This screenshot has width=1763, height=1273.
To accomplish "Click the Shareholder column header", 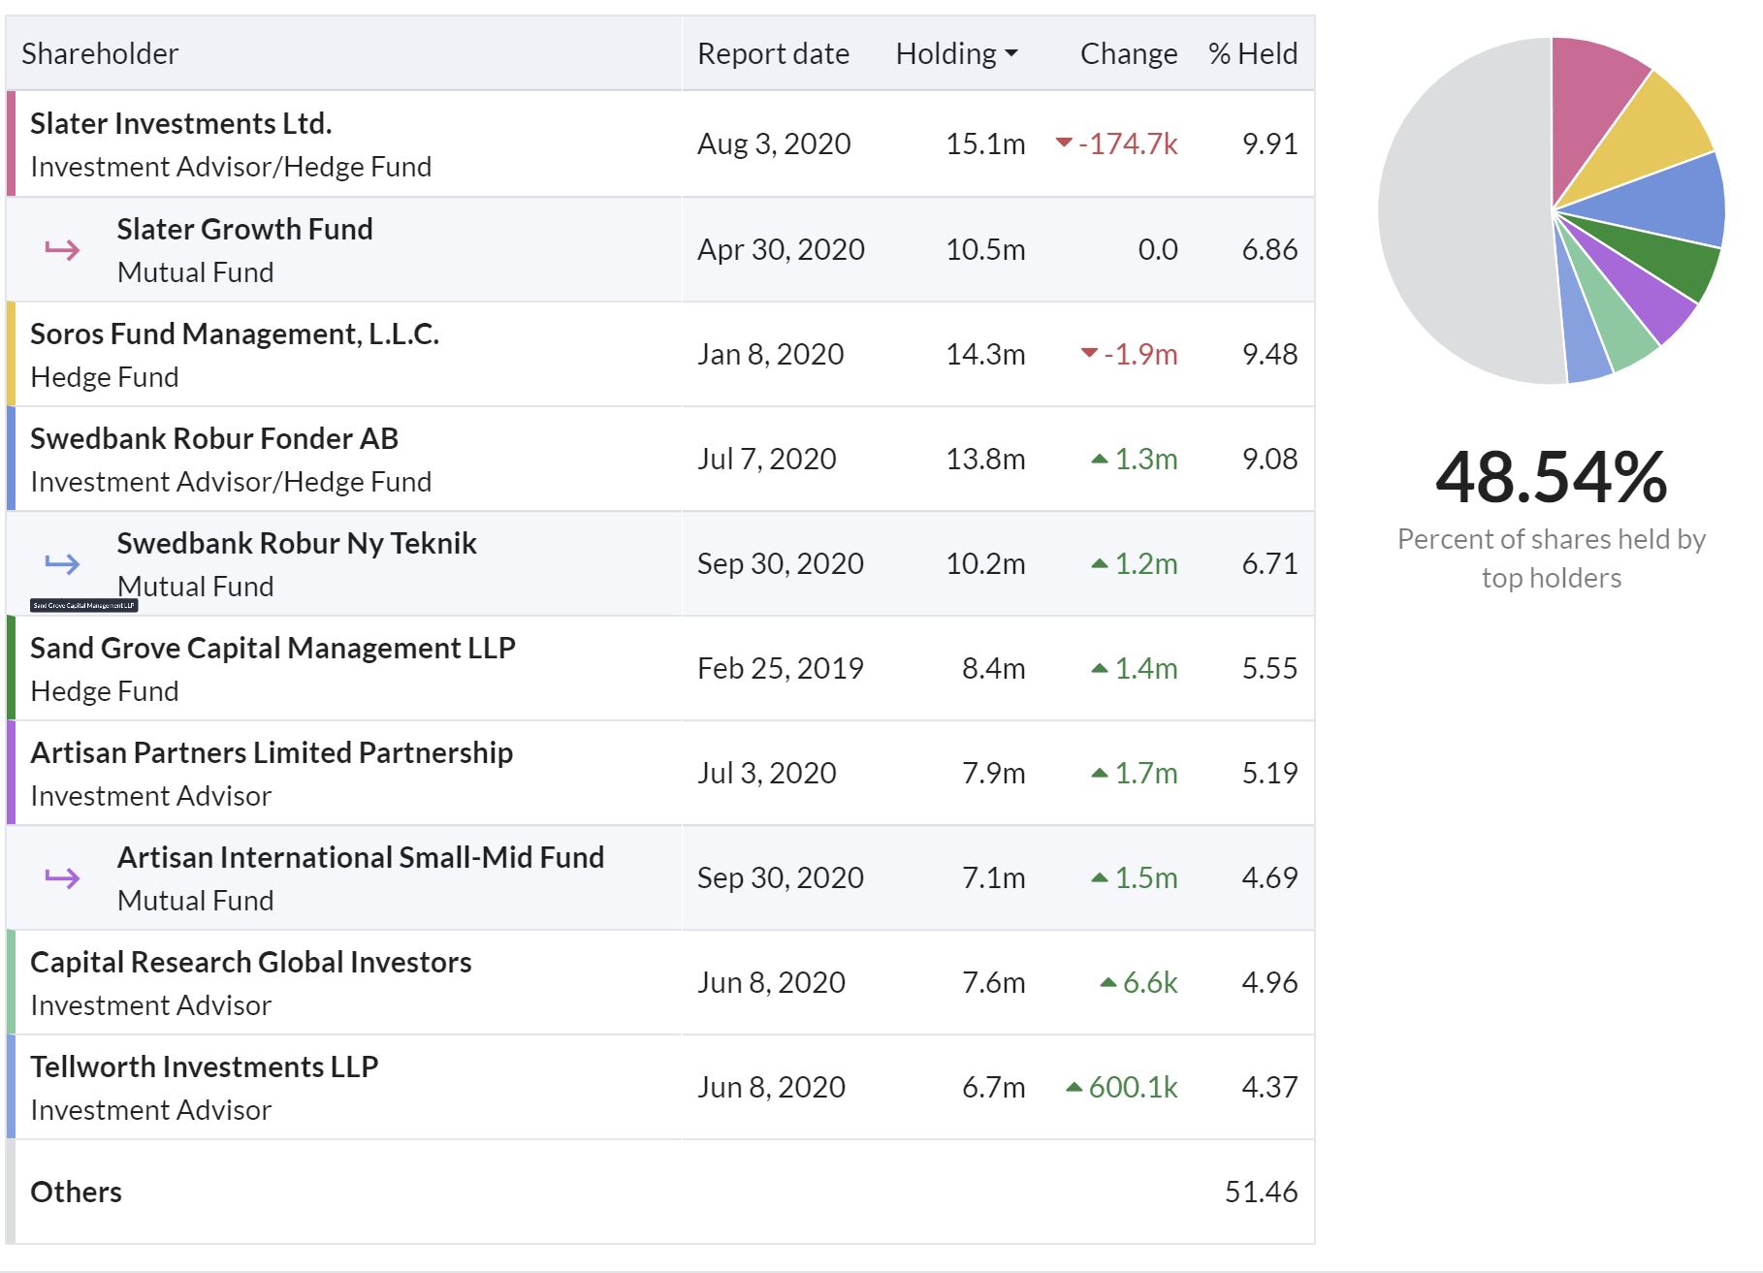I will tap(100, 53).
